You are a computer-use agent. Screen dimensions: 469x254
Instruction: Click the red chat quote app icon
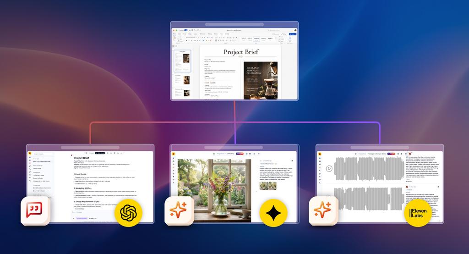click(x=35, y=210)
